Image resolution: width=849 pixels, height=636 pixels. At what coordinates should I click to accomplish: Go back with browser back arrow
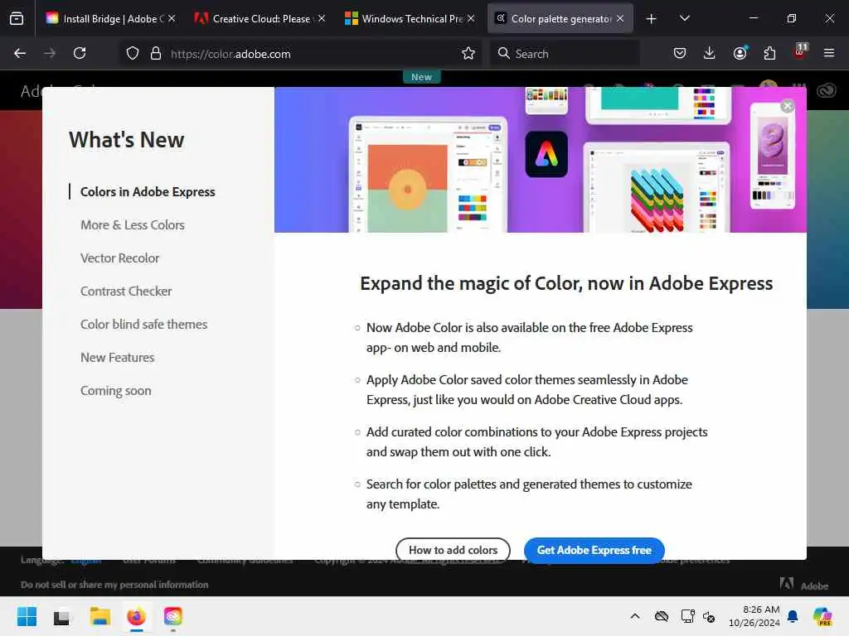pyautogui.click(x=20, y=53)
